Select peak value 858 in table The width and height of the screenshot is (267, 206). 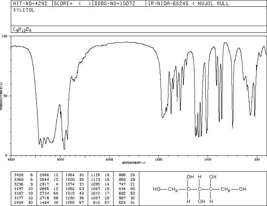[122, 180]
